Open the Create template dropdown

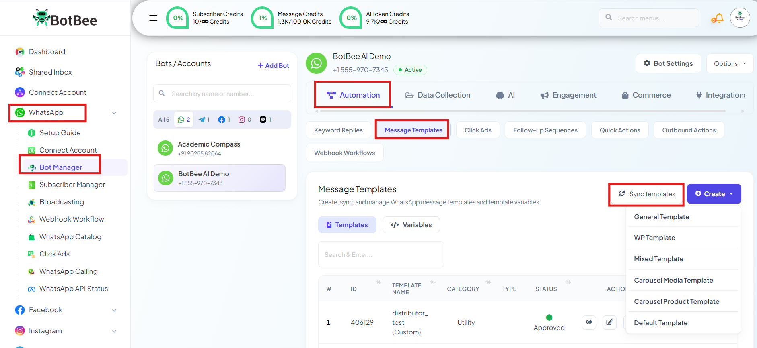click(714, 194)
